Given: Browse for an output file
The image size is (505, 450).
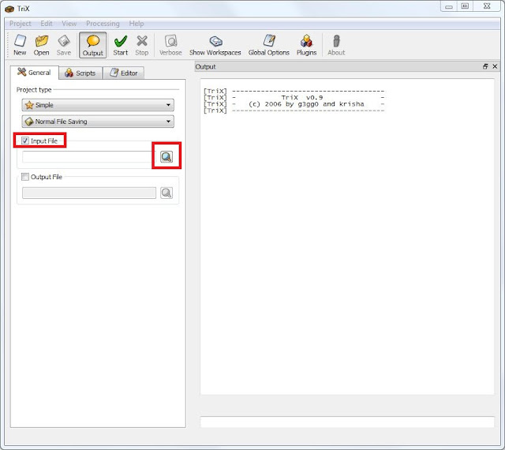Looking at the screenshot, I should 166,193.
